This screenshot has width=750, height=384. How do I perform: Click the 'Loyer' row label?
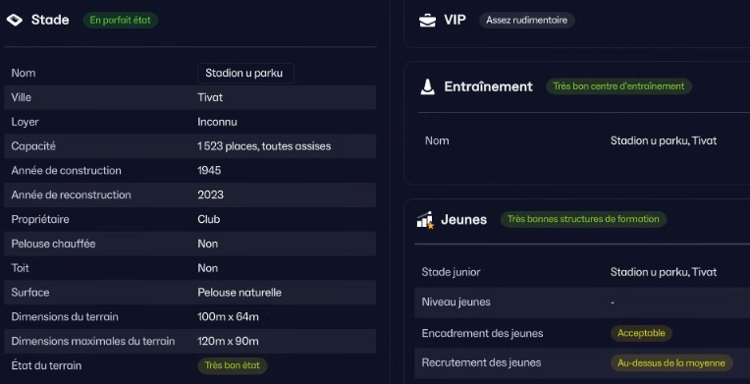[x=25, y=122]
